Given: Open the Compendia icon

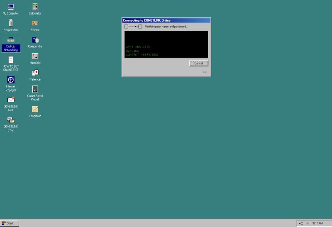Looking at the screenshot, I should tap(35, 42).
